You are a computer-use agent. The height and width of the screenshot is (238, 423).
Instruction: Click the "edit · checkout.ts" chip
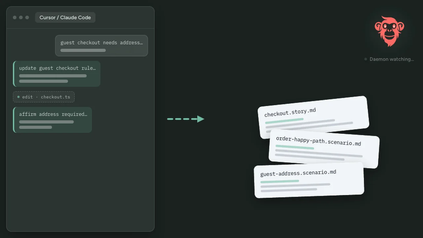click(x=44, y=97)
